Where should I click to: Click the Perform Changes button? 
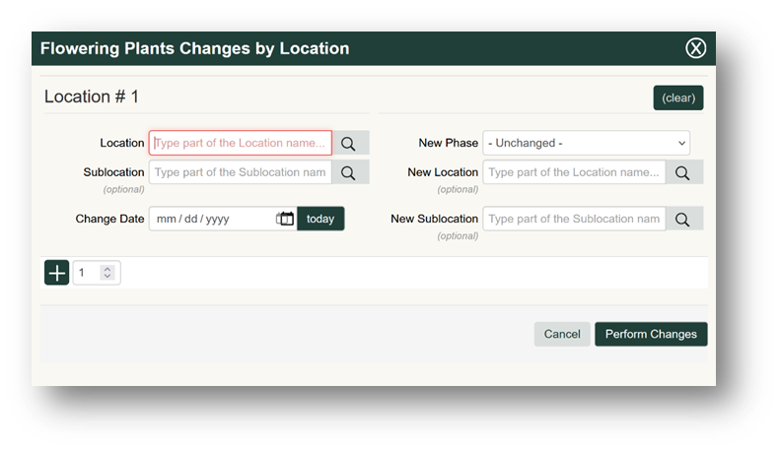[x=651, y=334]
